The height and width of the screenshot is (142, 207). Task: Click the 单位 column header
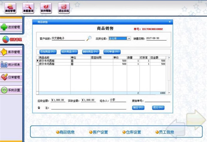(x=81, y=57)
